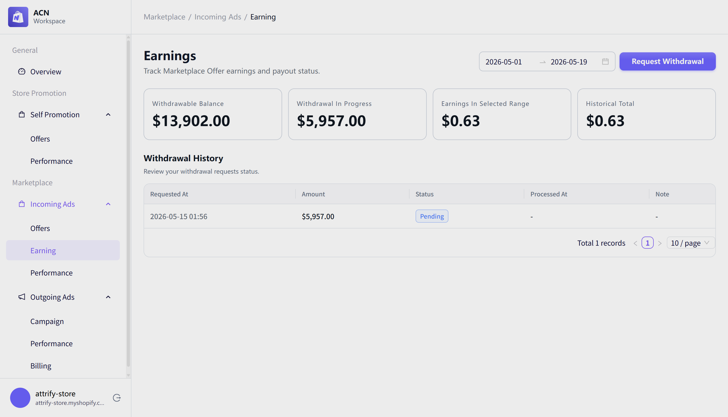Click the Withdrawable Balance $13,902.00 value
The image size is (728, 417).
coord(191,121)
